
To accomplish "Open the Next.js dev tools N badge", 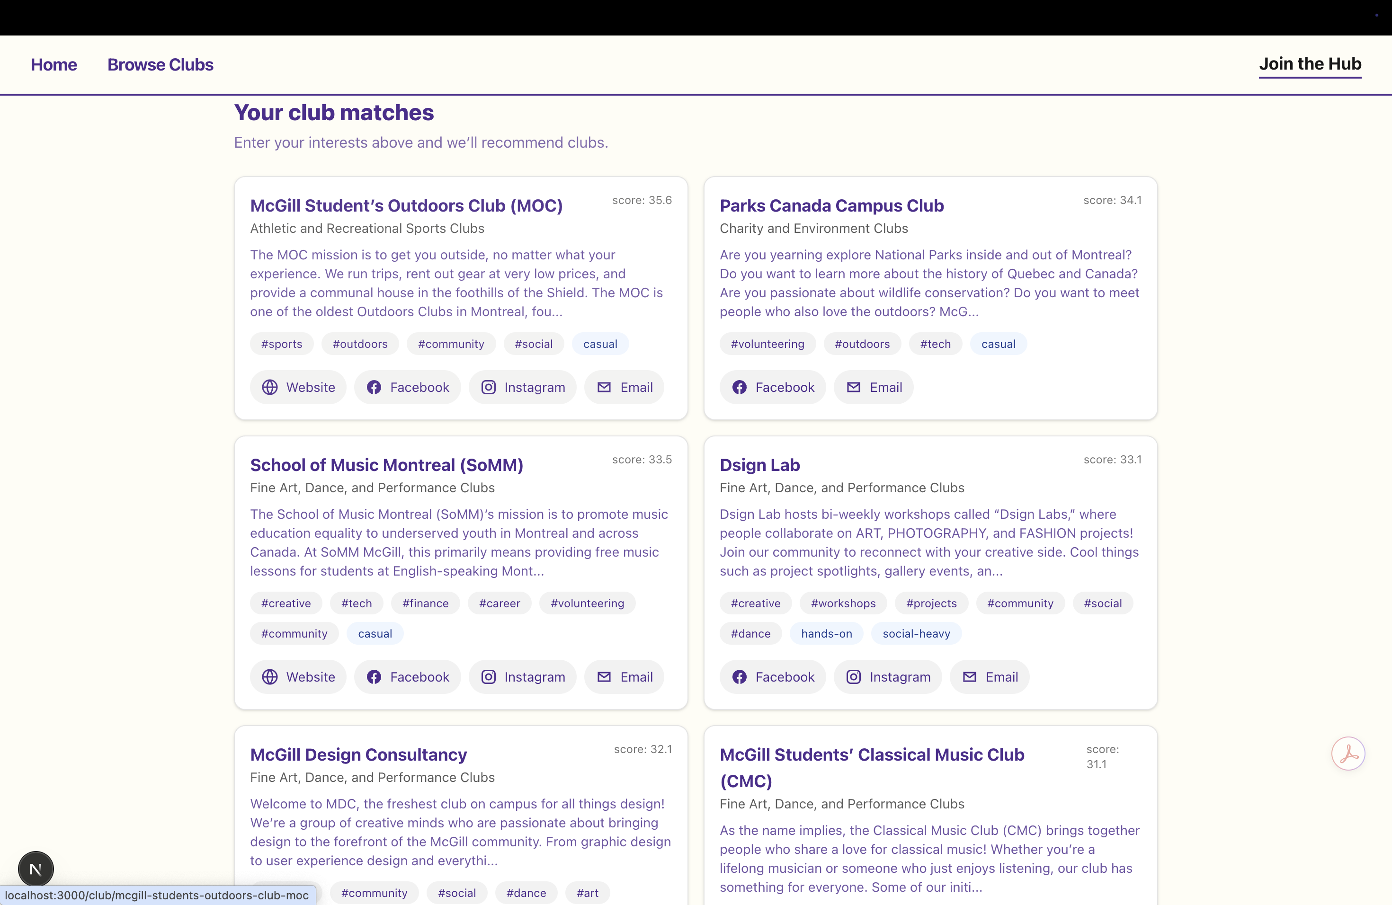I will 36,869.
